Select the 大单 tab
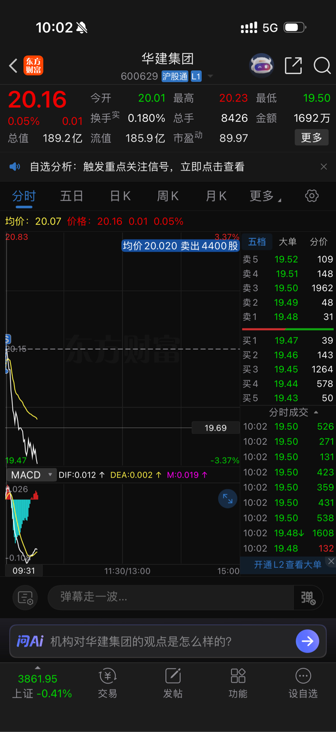Screen dimensions: 336x732 (287, 242)
